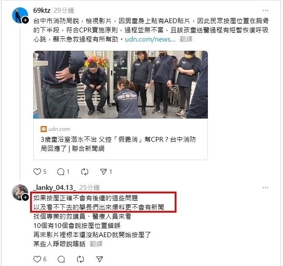The image size is (283, 266).
Task: Open the fire department news photo
Action: pyautogui.click(x=121, y=84)
